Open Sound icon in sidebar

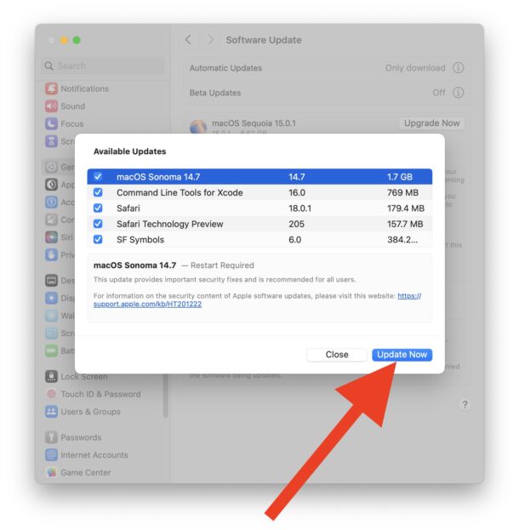(51, 106)
